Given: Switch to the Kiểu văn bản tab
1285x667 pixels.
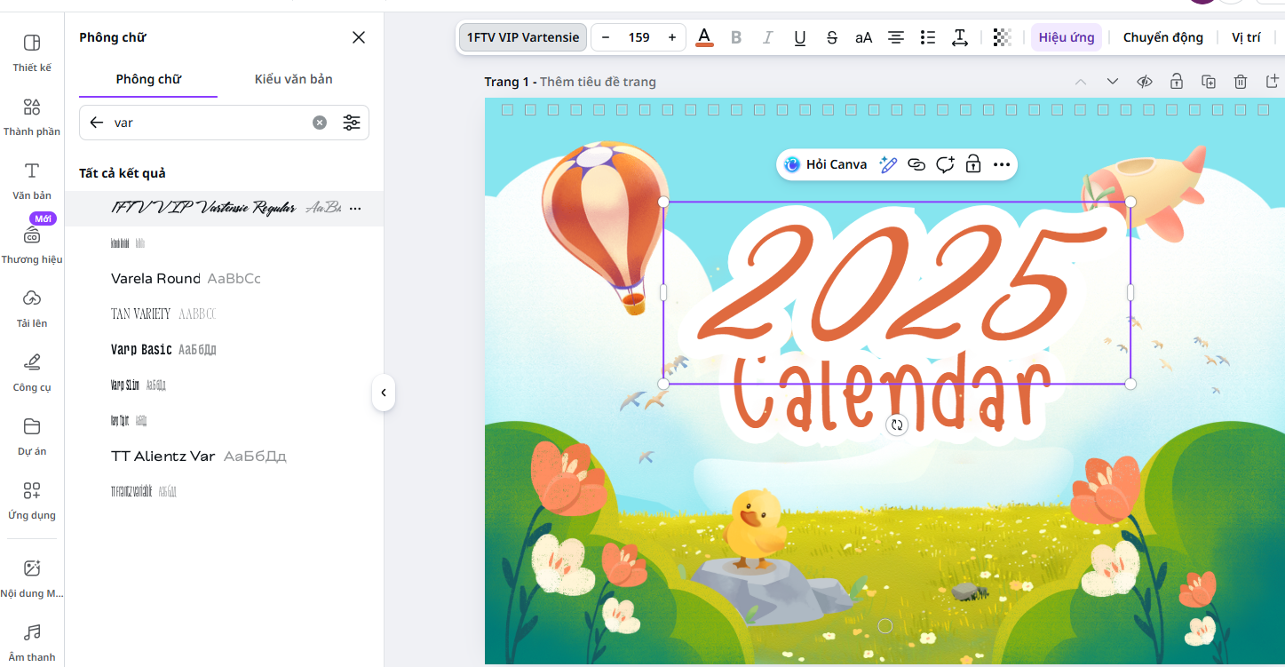Looking at the screenshot, I should point(293,79).
